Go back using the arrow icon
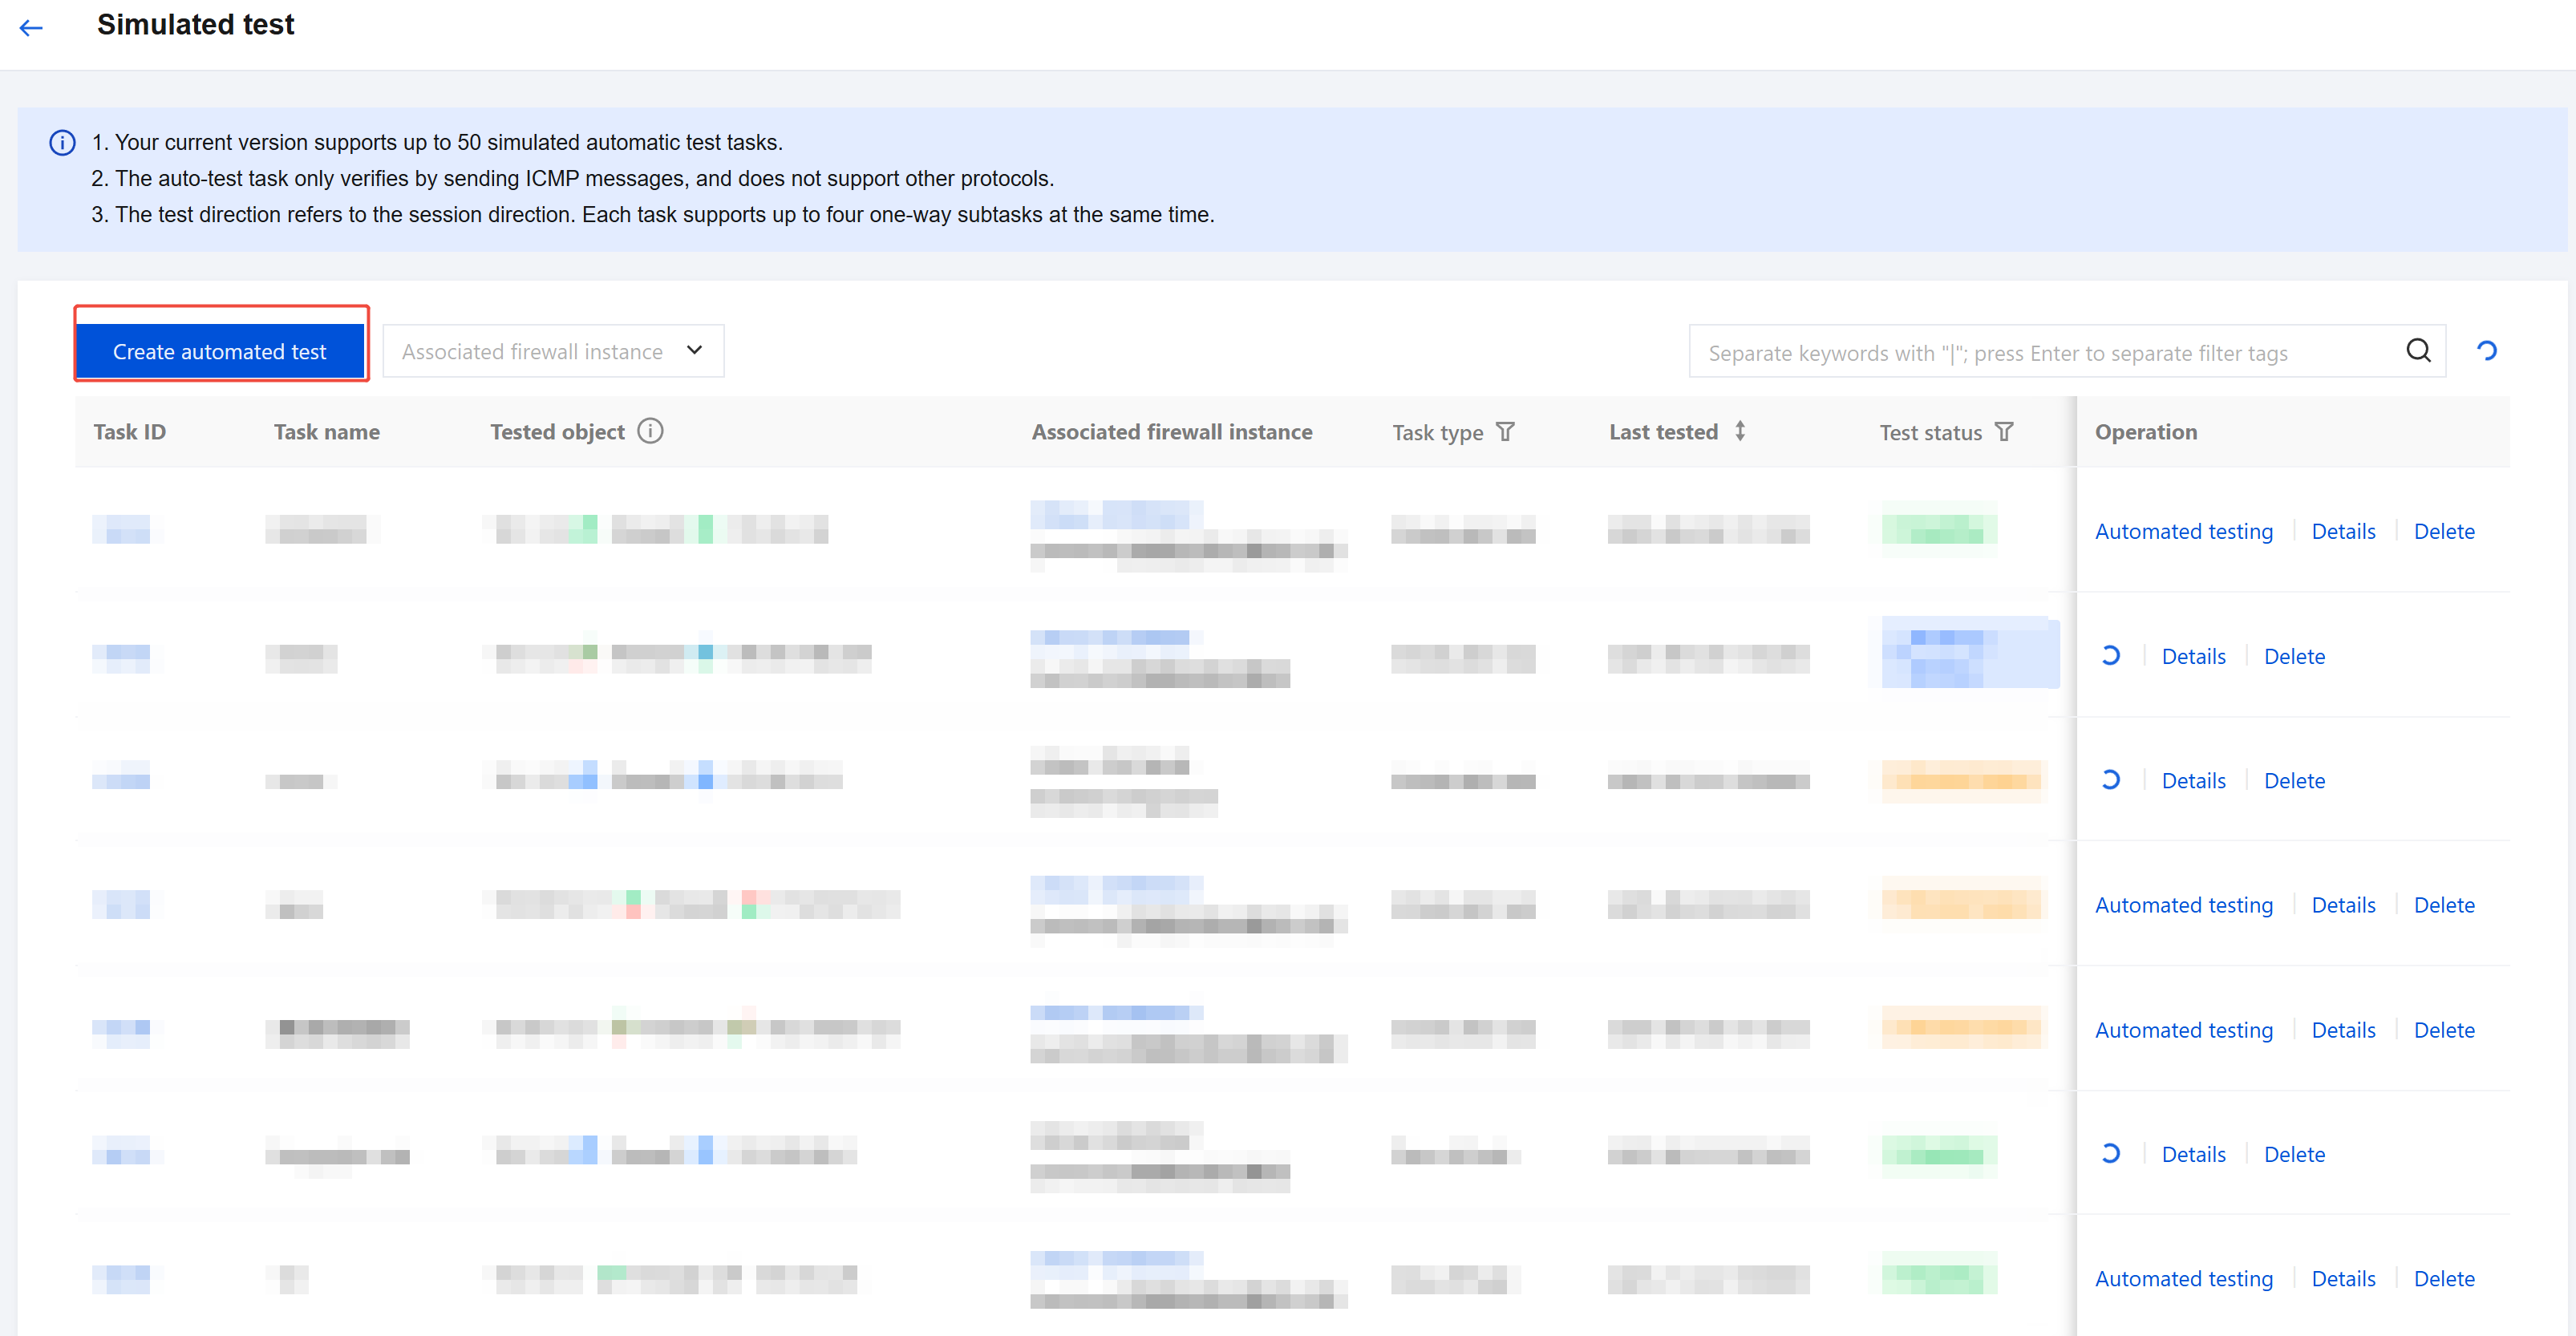The height and width of the screenshot is (1336, 2576). (31, 27)
